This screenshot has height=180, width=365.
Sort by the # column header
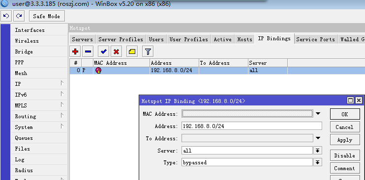tap(75, 63)
